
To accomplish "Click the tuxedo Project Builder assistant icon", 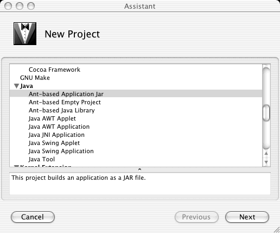I will [25, 34].
